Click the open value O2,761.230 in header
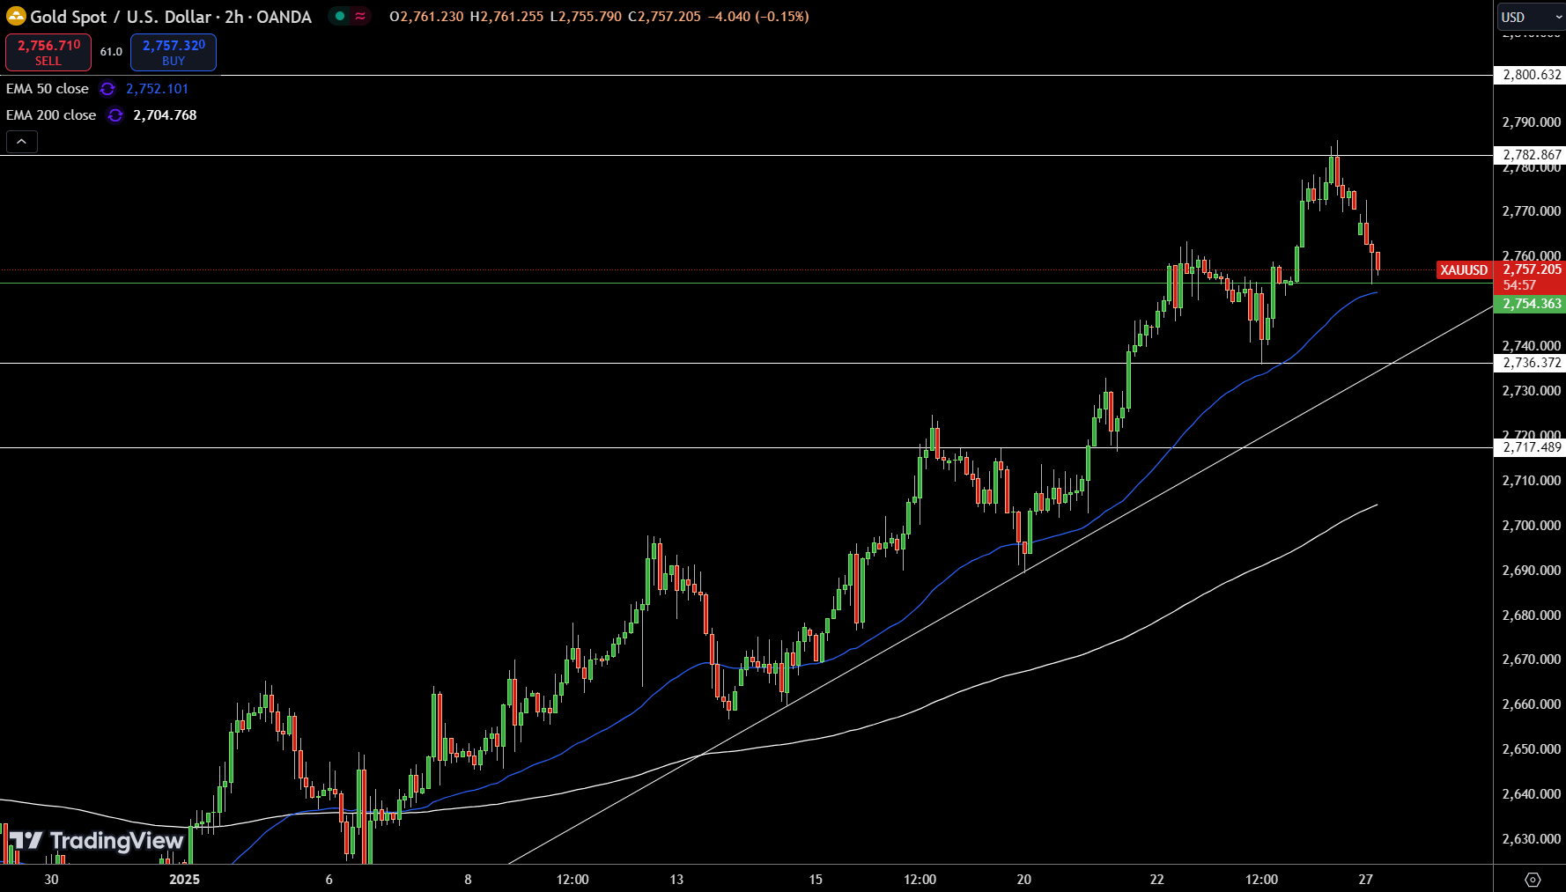Screen dimensions: 1566x892 point(426,17)
